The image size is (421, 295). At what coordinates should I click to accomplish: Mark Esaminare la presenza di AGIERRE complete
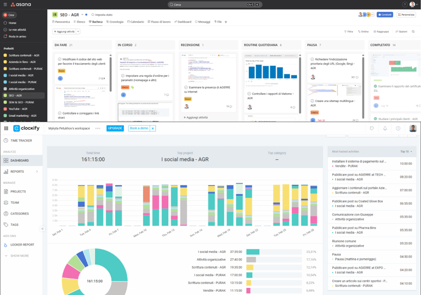(186, 87)
